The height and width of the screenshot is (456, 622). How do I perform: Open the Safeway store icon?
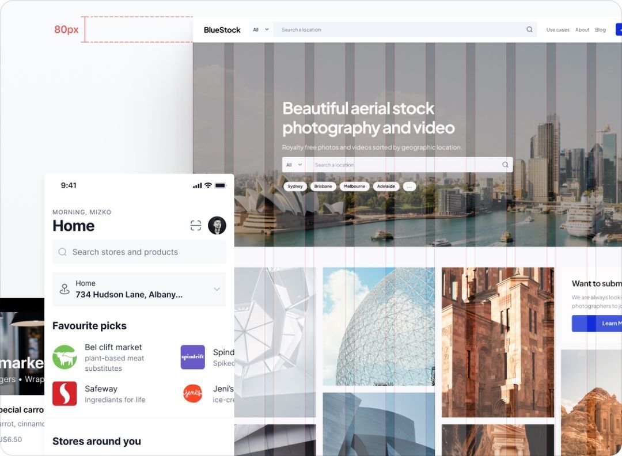[65, 393]
